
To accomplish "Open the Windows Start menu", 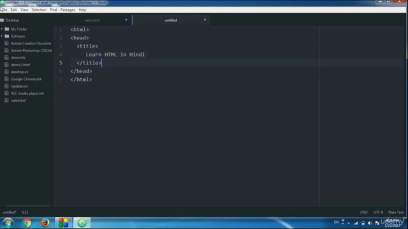I will coord(8,223).
